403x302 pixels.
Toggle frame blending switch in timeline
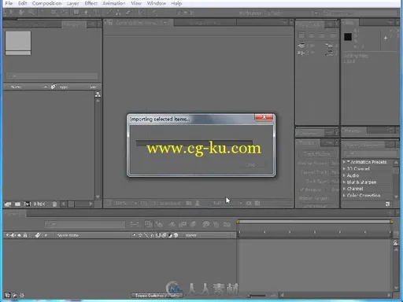[183, 224]
